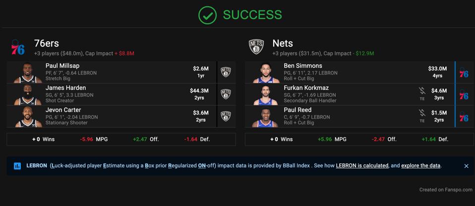Click the Nets team name heading
The image size is (475, 206).
(283, 43)
